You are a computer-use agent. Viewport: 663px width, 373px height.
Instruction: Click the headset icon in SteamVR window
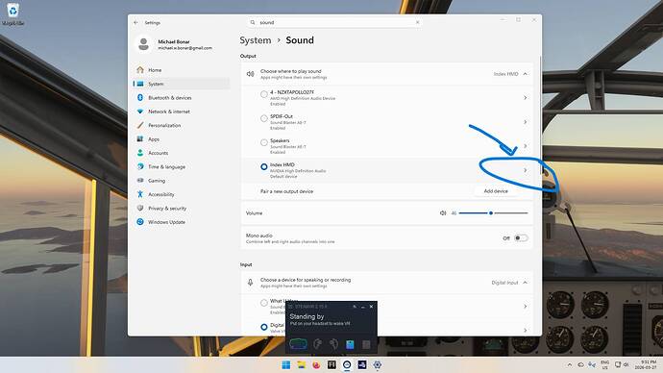[x=298, y=344]
